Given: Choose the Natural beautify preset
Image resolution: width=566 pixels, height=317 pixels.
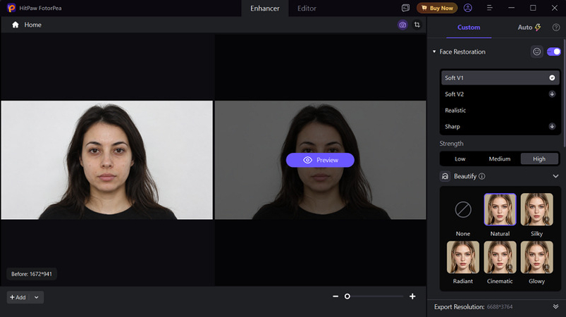Looking at the screenshot, I should 500,209.
